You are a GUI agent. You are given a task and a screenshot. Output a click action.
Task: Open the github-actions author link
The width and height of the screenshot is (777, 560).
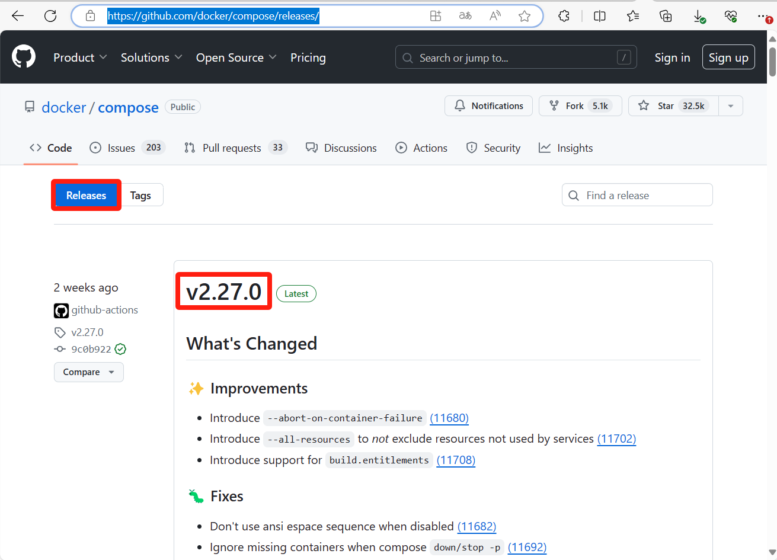[x=104, y=310]
